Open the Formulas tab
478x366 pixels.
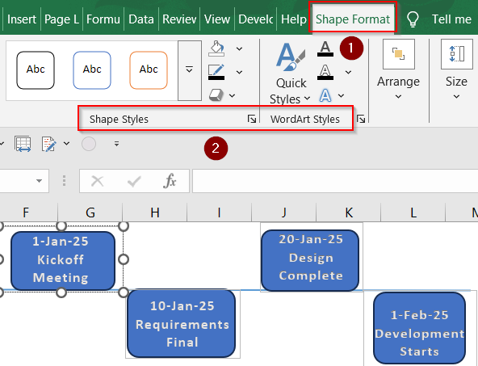[103, 19]
